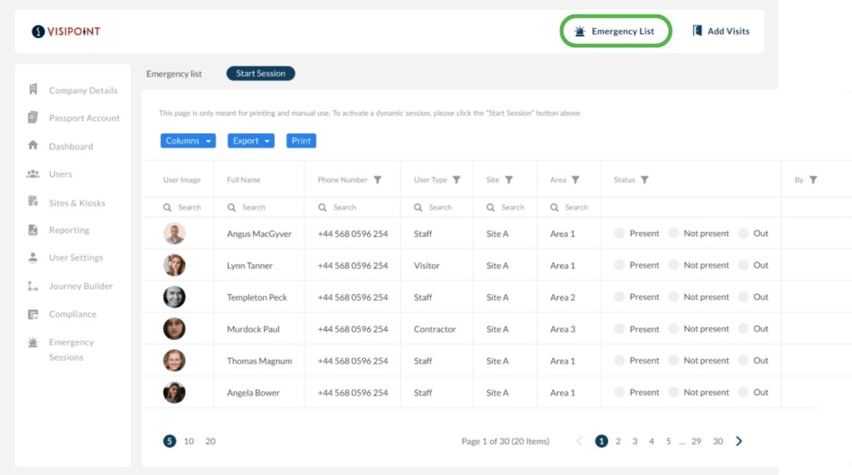
Task: Expand the Export dropdown menu
Action: [x=251, y=141]
